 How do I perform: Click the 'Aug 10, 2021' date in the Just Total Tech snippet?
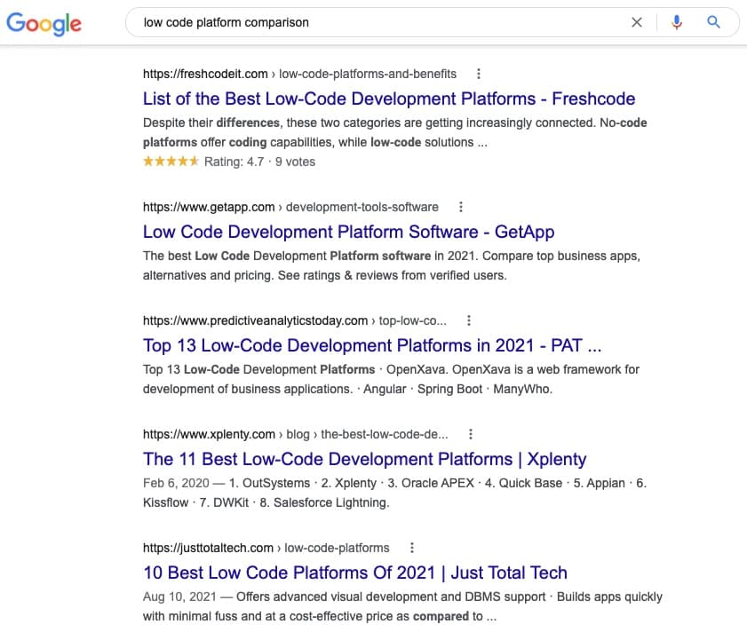pos(179,597)
